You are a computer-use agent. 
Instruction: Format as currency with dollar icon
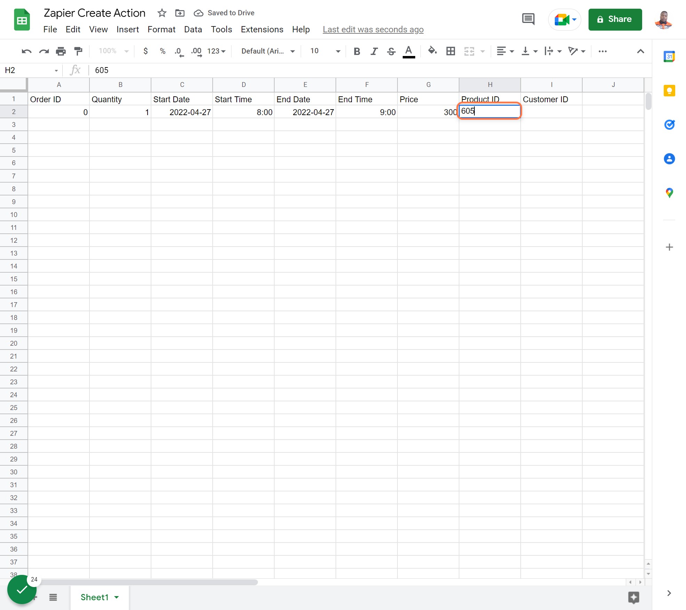click(x=145, y=51)
